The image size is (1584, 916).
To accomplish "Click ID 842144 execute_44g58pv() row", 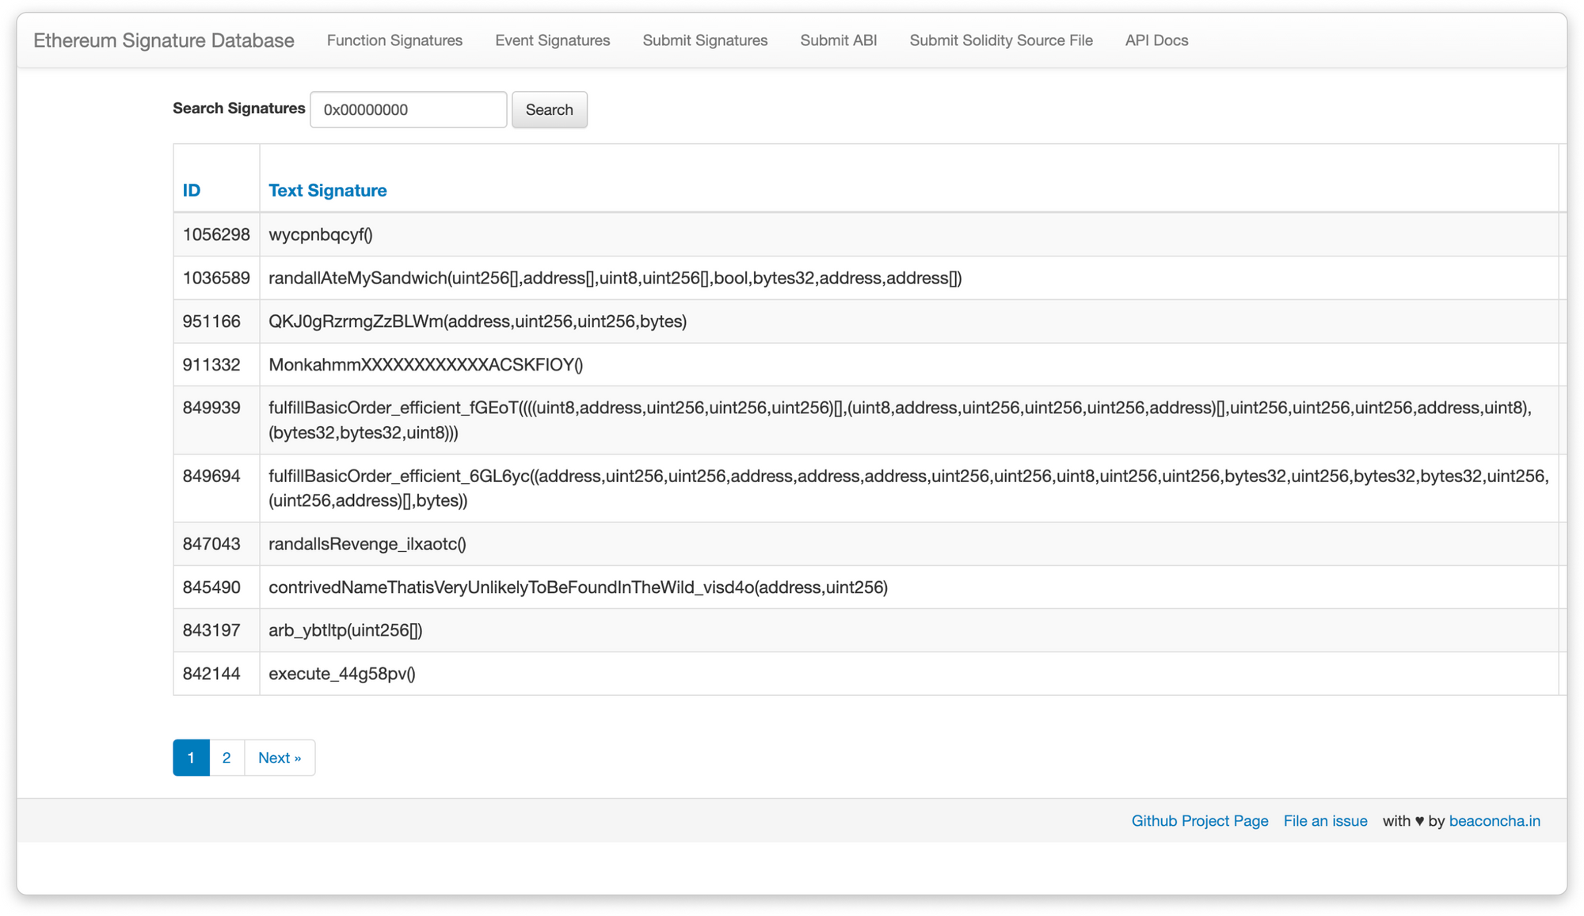I will click(342, 674).
